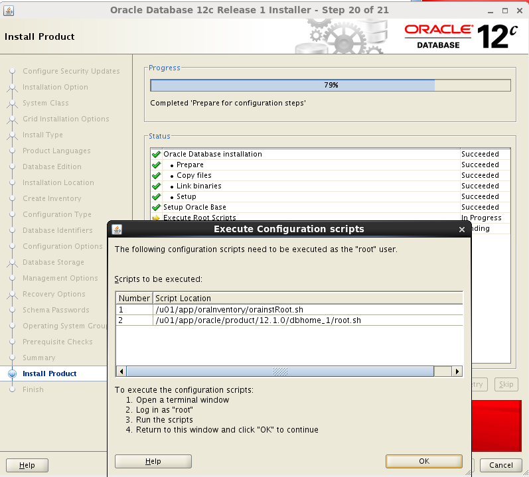The width and height of the screenshot is (529, 477).
Task: Click the Java icon in dialog title bar
Action: pos(117,230)
